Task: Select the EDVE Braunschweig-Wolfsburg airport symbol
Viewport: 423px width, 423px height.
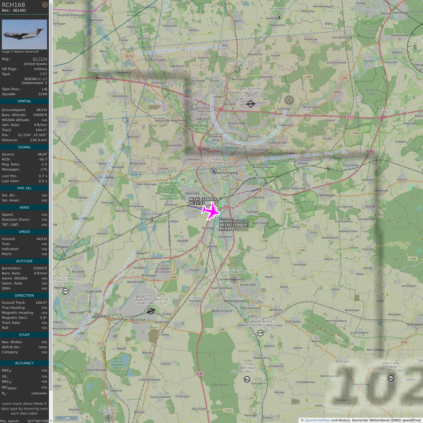Action: click(x=251, y=104)
